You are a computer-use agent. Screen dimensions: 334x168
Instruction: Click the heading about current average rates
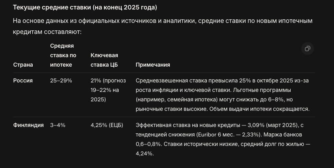(x=85, y=8)
